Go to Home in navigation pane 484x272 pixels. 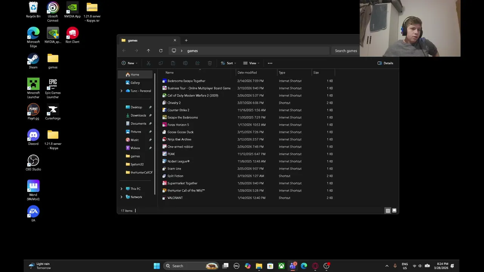tap(136, 74)
